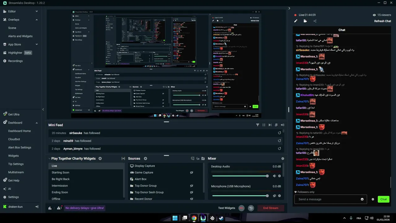Collapse the Dashboard sidebar chevron

37,123
